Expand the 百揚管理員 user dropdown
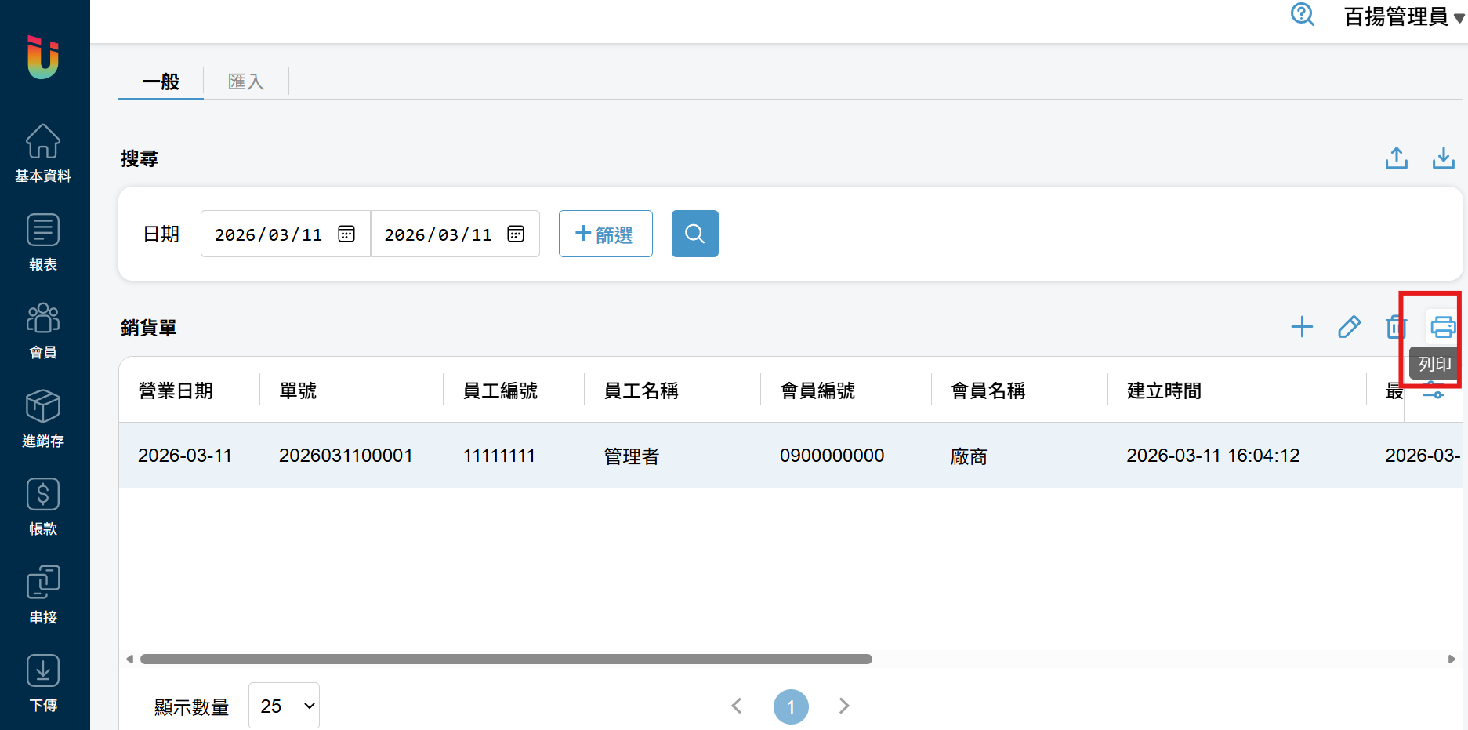This screenshot has height=730, width=1468. click(x=1403, y=16)
